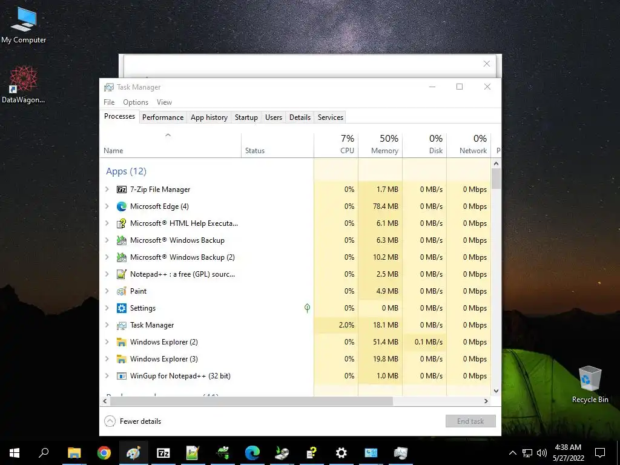Open the Windows Start menu

coord(15,453)
